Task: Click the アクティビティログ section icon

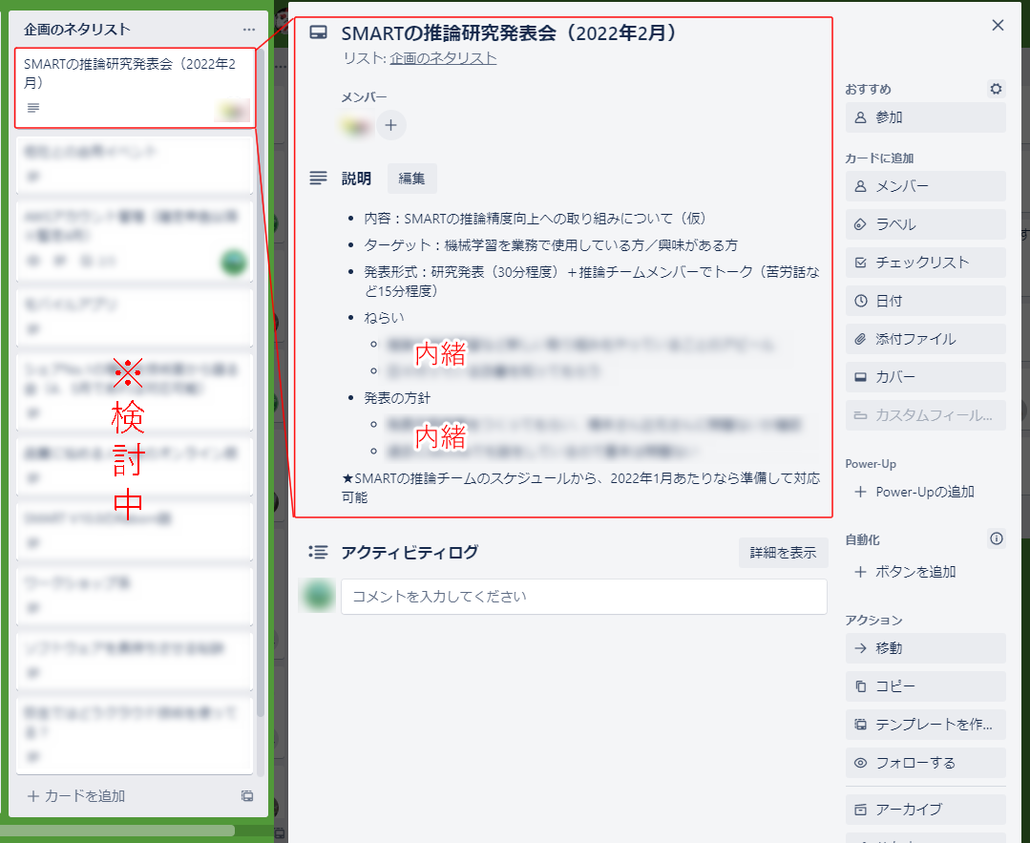Action: click(x=318, y=552)
